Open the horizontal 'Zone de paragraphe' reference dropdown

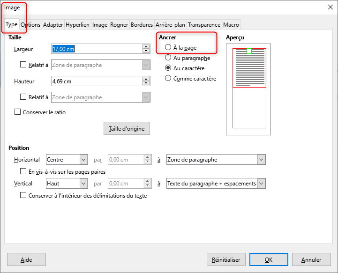coord(261,160)
